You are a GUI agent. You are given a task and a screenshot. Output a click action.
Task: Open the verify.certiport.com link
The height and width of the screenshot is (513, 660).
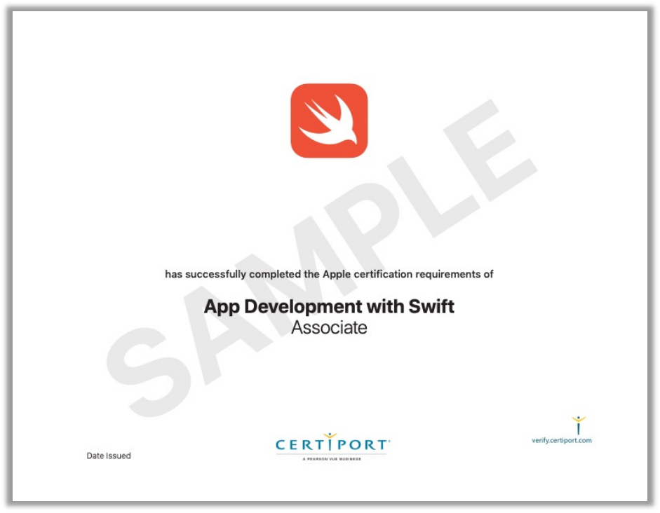(x=562, y=440)
